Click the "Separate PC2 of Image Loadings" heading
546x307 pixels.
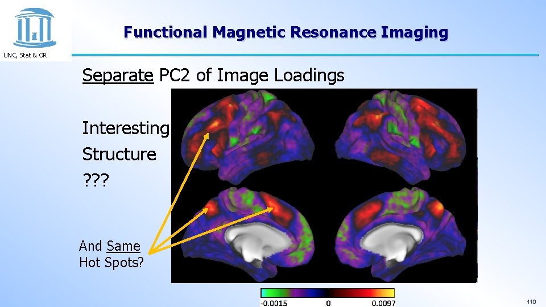click(x=213, y=75)
